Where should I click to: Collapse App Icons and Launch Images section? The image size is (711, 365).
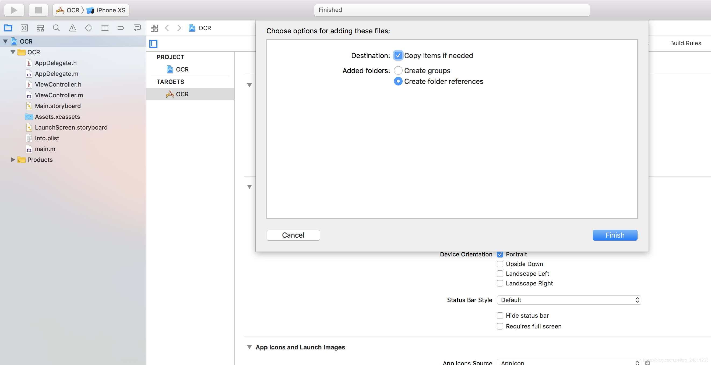[249, 347]
